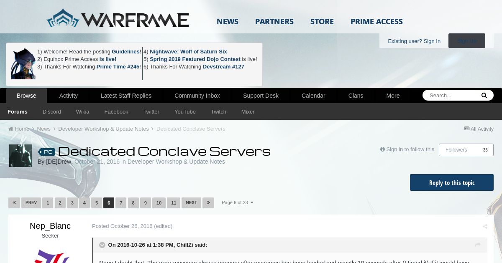
Task: Go to Home breadcrumb
Action: click(19, 129)
